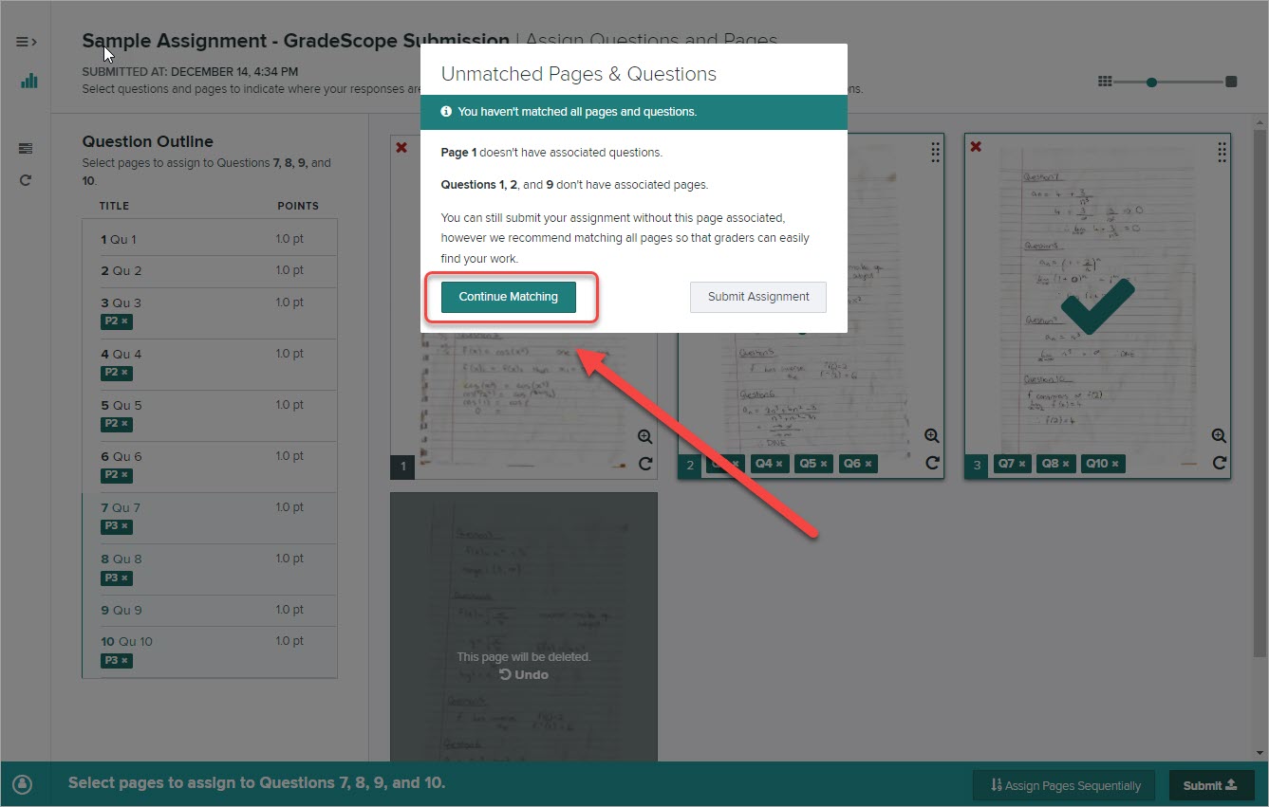Select question 8 Qu 8 in the outline

tap(210, 569)
